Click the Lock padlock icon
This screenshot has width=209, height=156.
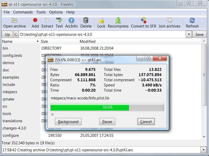tap(101, 20)
